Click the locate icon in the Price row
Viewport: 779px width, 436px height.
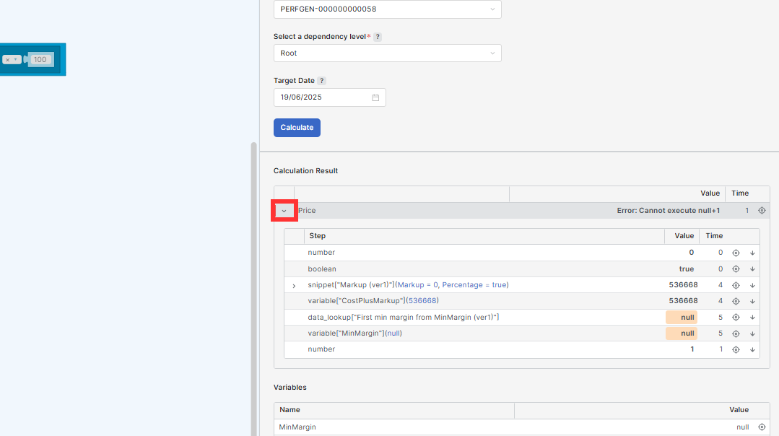(762, 211)
